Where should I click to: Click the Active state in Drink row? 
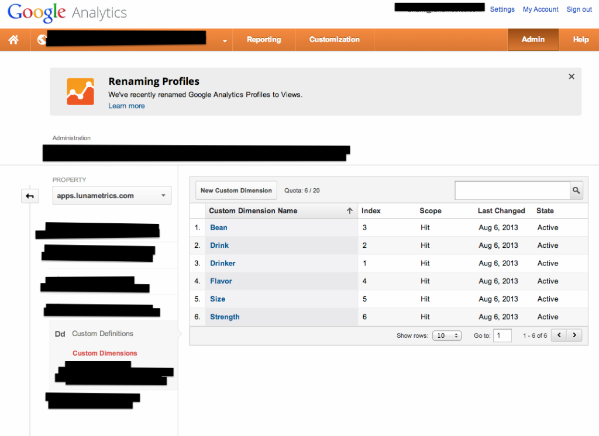[548, 245]
